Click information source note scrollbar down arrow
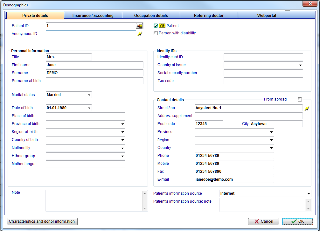Viewport: 320px width, 231px height. (308, 208)
